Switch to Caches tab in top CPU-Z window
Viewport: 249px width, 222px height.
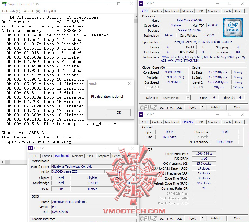[x=157, y=11]
